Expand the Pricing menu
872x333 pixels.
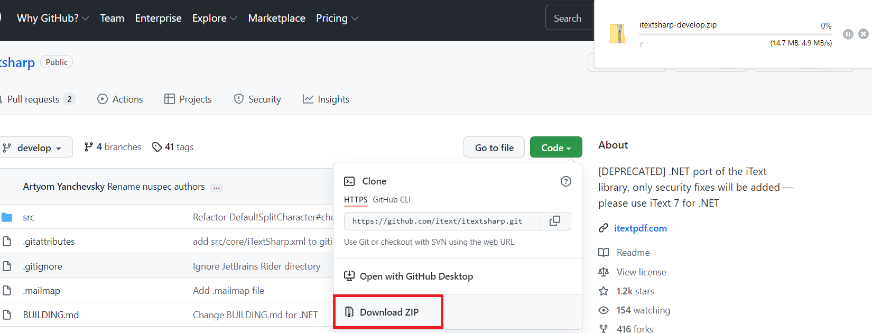click(337, 18)
